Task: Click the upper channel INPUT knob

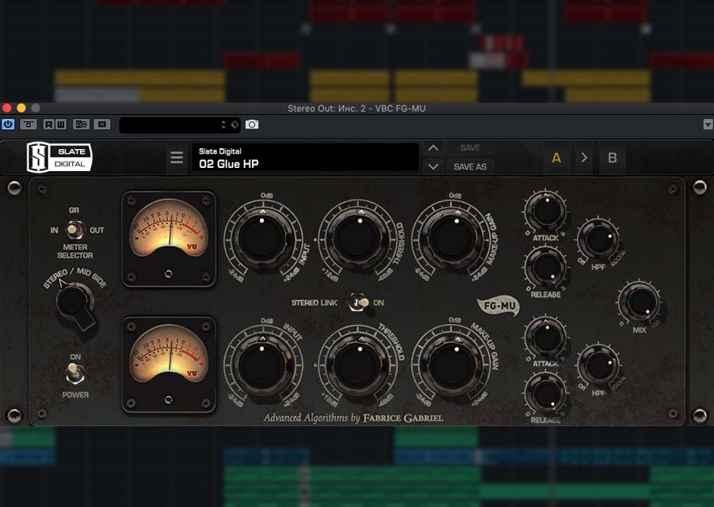Action: click(262, 237)
